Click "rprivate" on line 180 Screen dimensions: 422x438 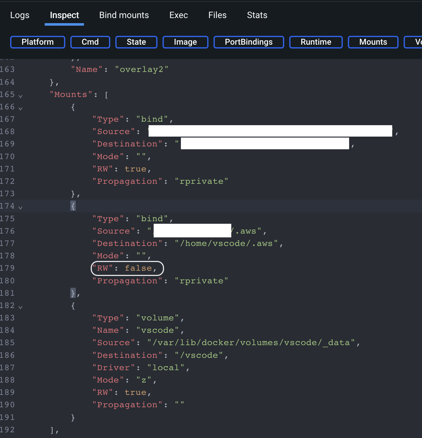point(201,281)
